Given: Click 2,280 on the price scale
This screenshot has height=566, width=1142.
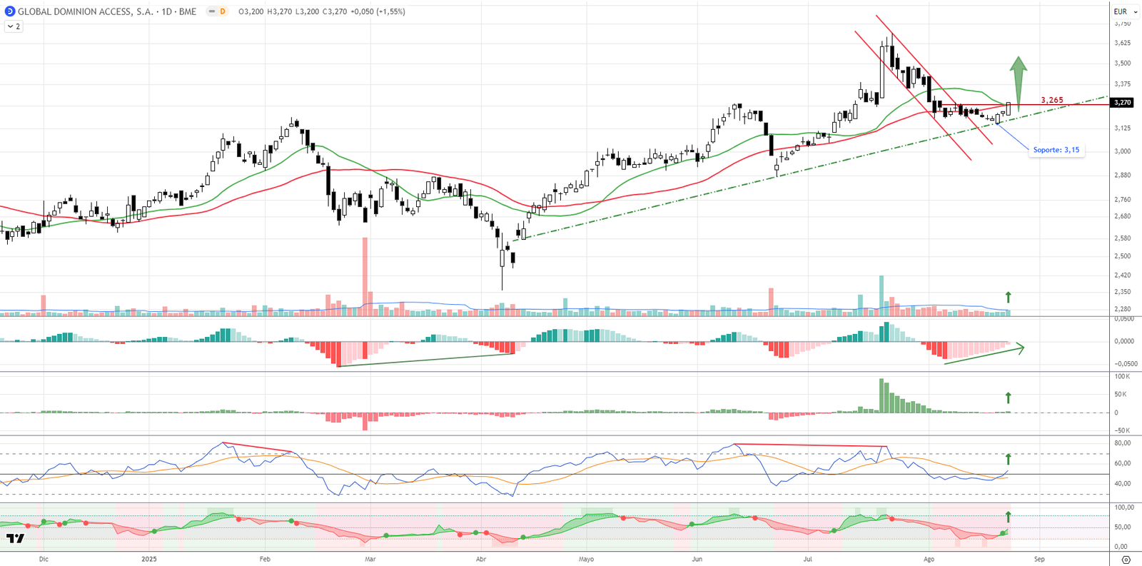Looking at the screenshot, I should (1123, 308).
